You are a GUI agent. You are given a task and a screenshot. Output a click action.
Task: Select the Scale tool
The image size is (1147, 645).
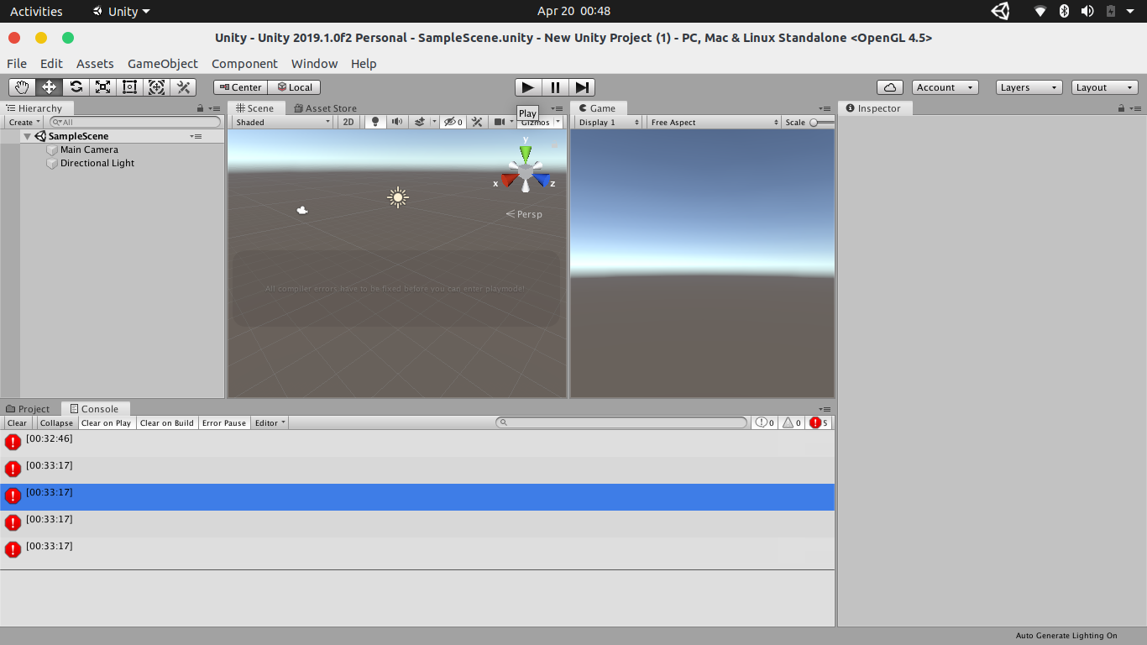(102, 87)
